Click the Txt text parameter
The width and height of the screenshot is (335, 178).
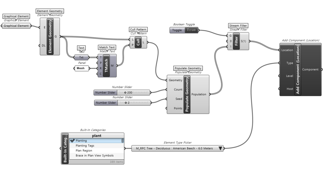pos(81,57)
